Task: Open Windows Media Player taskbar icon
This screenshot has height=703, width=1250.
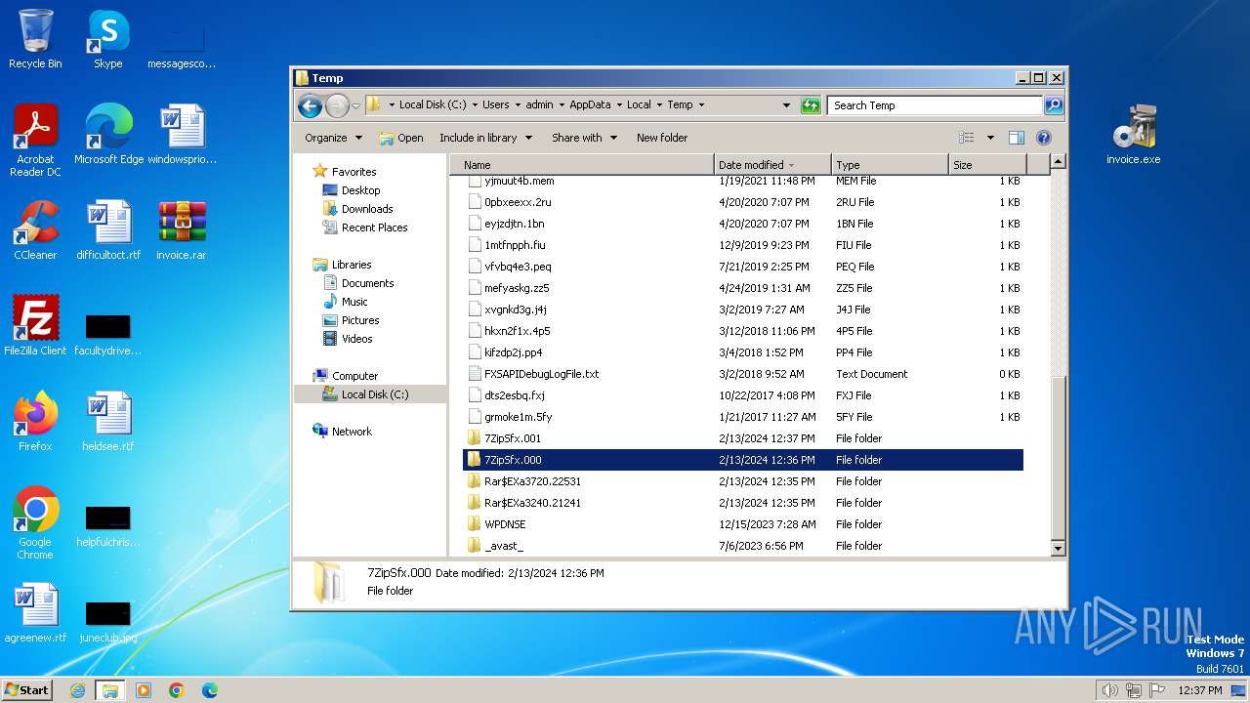Action: tap(144, 690)
